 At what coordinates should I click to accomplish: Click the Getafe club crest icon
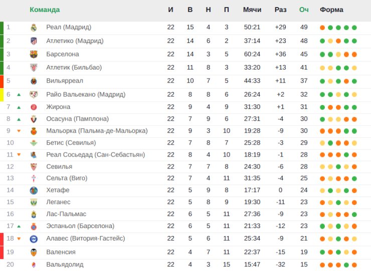click(x=34, y=190)
